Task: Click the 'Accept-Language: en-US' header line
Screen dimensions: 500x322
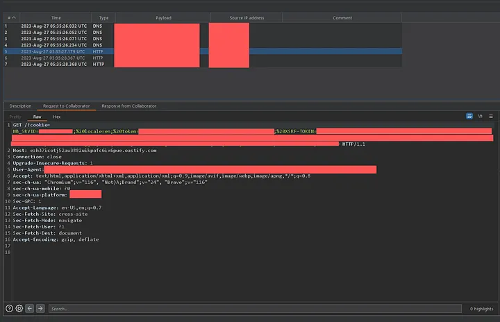Action: [x=57, y=207]
